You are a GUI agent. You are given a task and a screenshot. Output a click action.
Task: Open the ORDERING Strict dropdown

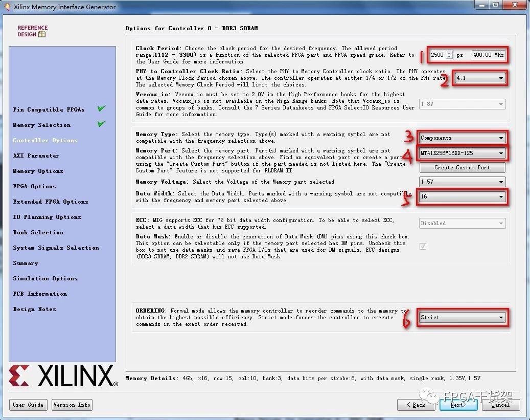pyautogui.click(x=463, y=318)
